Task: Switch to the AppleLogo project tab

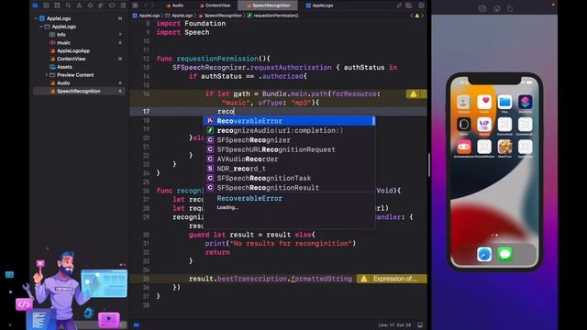Action: 320,5
